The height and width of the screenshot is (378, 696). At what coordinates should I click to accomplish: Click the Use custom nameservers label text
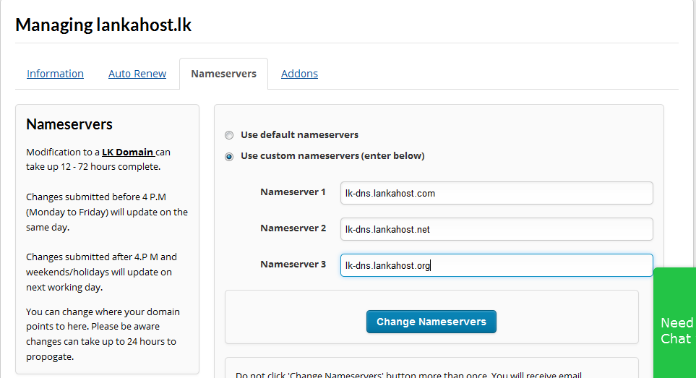[332, 155]
